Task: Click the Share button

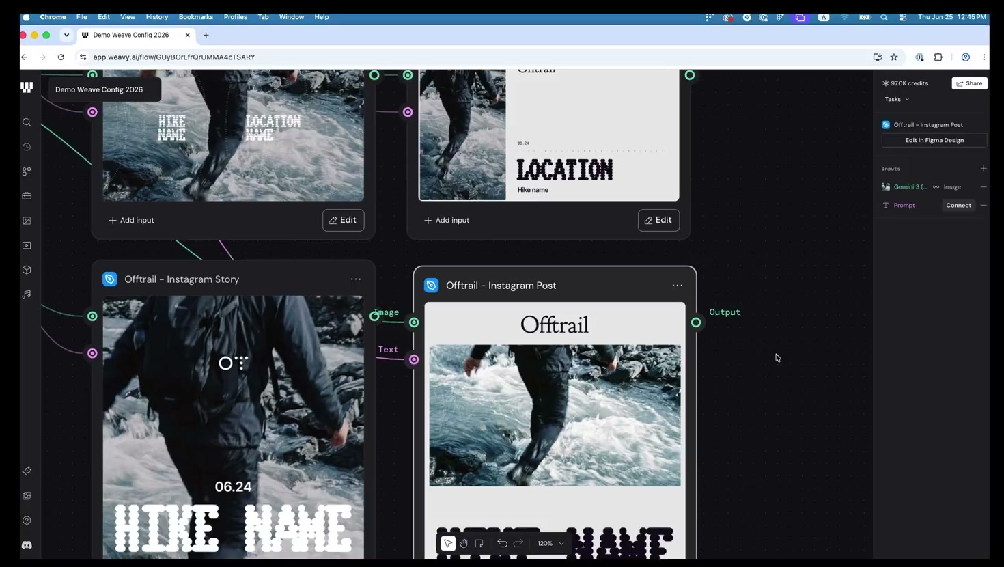Action: (969, 83)
